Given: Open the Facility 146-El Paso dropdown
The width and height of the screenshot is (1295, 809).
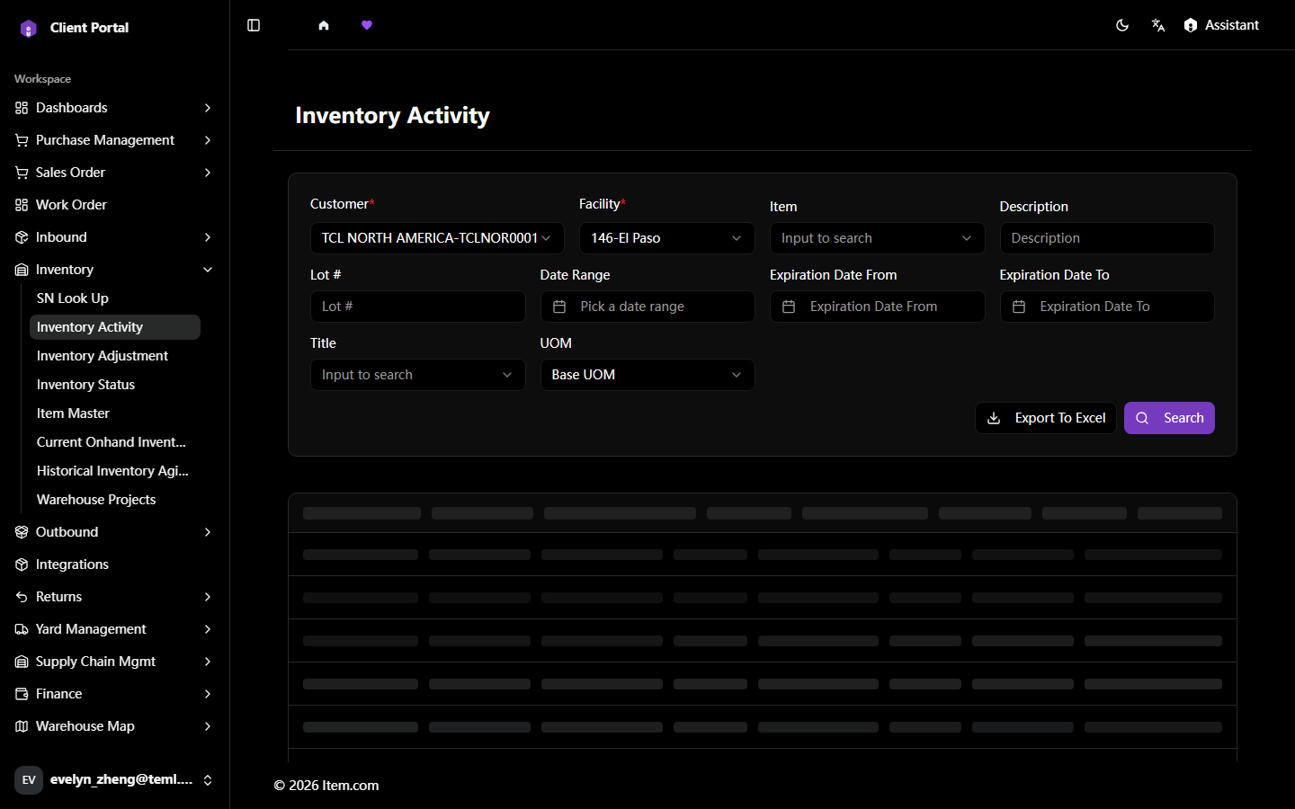Looking at the screenshot, I should click(x=667, y=238).
